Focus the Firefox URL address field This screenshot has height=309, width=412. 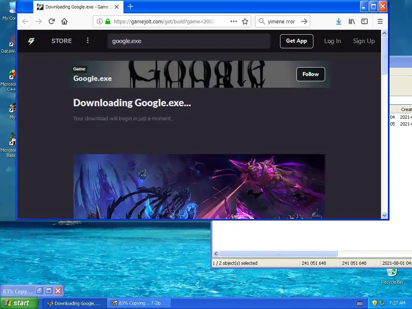pos(164,22)
